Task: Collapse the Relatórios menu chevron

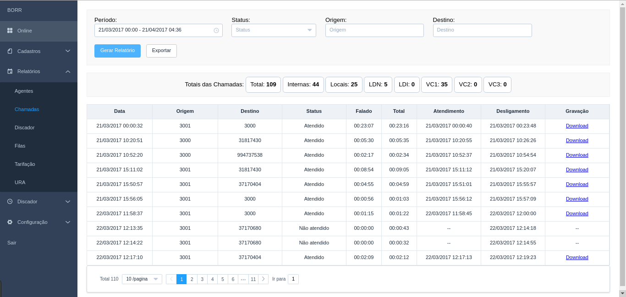Action: tap(68, 71)
